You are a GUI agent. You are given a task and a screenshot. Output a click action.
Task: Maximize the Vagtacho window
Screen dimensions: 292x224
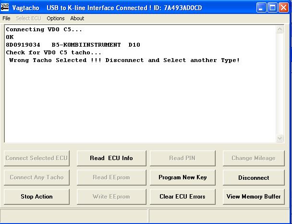tap(272, 8)
